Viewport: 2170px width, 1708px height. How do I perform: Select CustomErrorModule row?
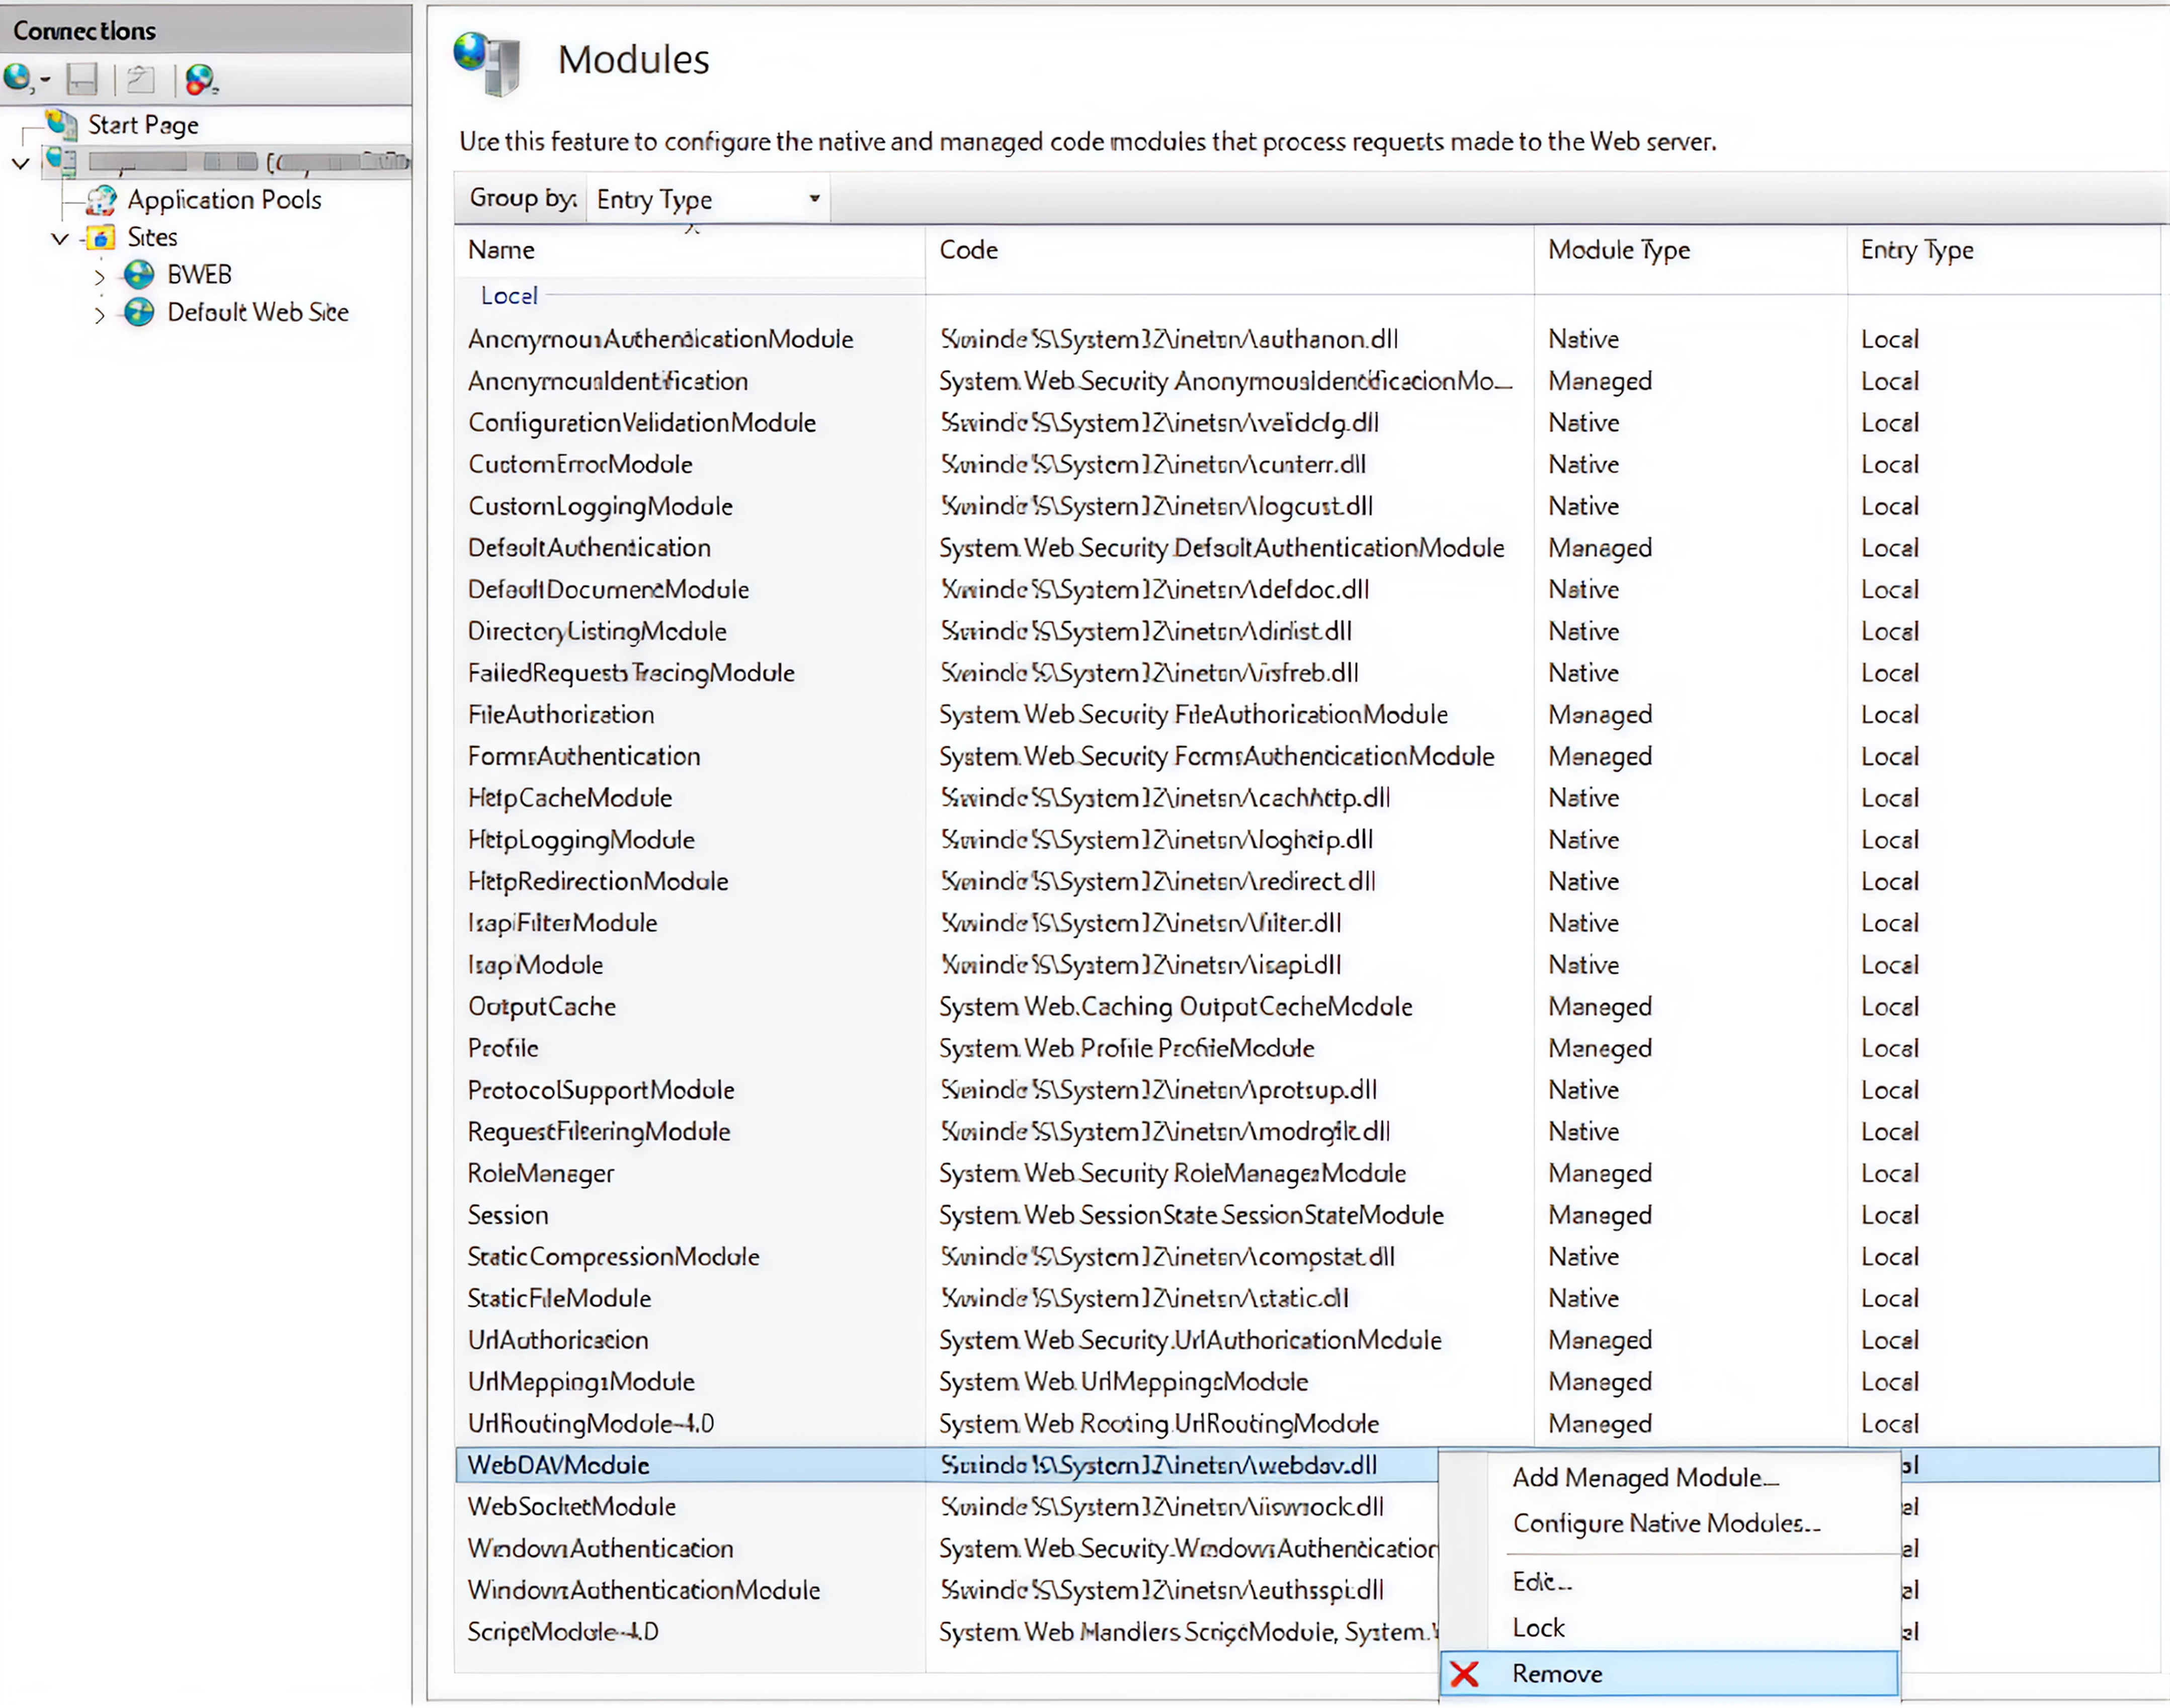click(1307, 465)
